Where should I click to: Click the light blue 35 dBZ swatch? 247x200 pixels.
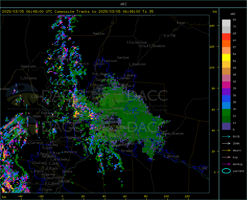[226, 105]
